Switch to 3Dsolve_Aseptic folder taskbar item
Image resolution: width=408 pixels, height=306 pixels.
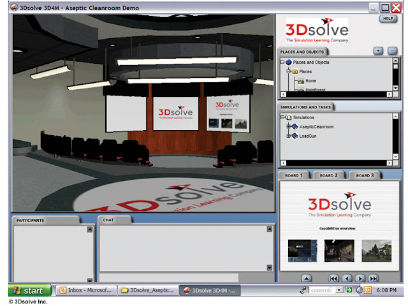pos(148,290)
